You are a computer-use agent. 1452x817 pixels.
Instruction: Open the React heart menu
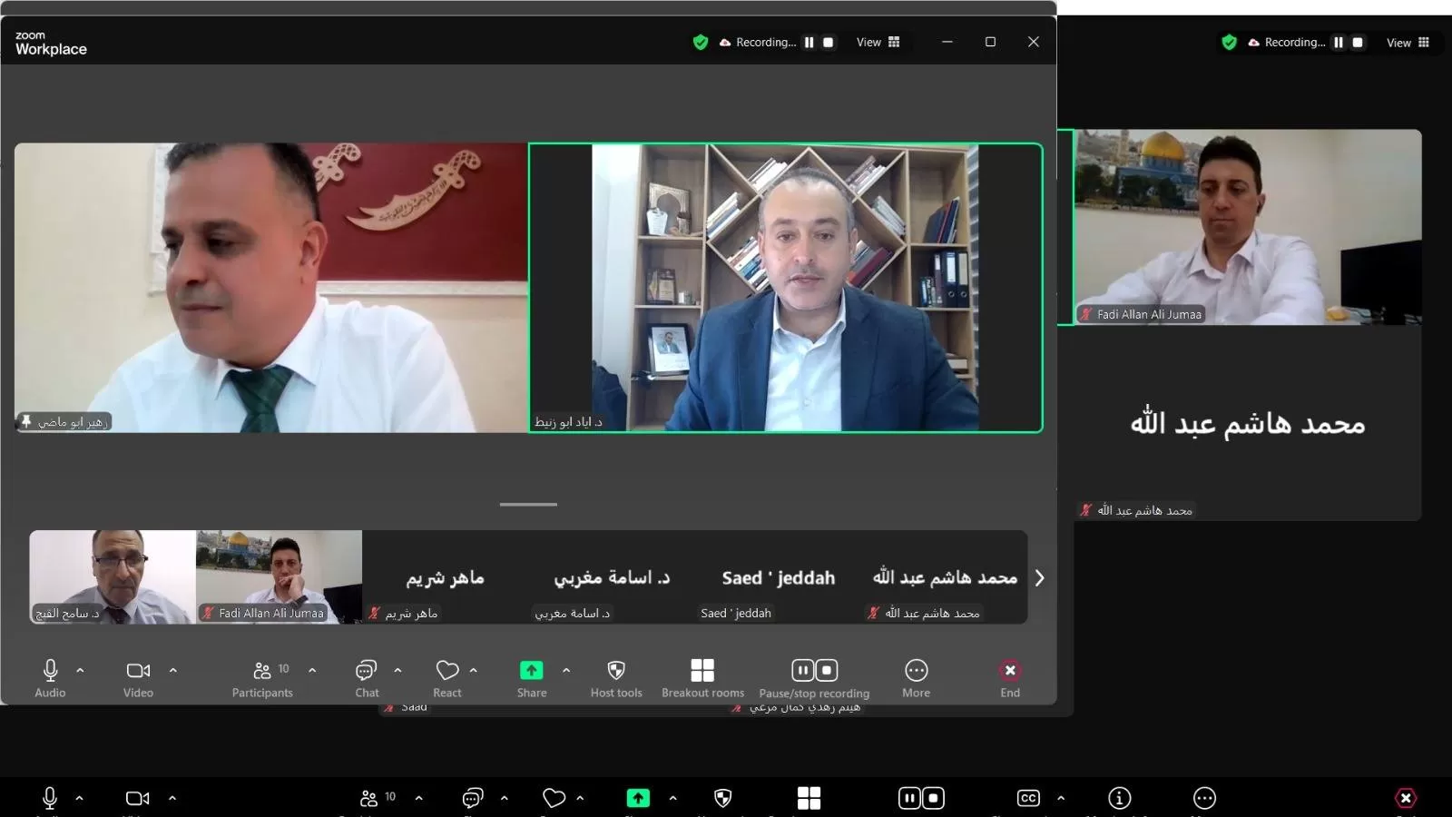click(x=447, y=678)
